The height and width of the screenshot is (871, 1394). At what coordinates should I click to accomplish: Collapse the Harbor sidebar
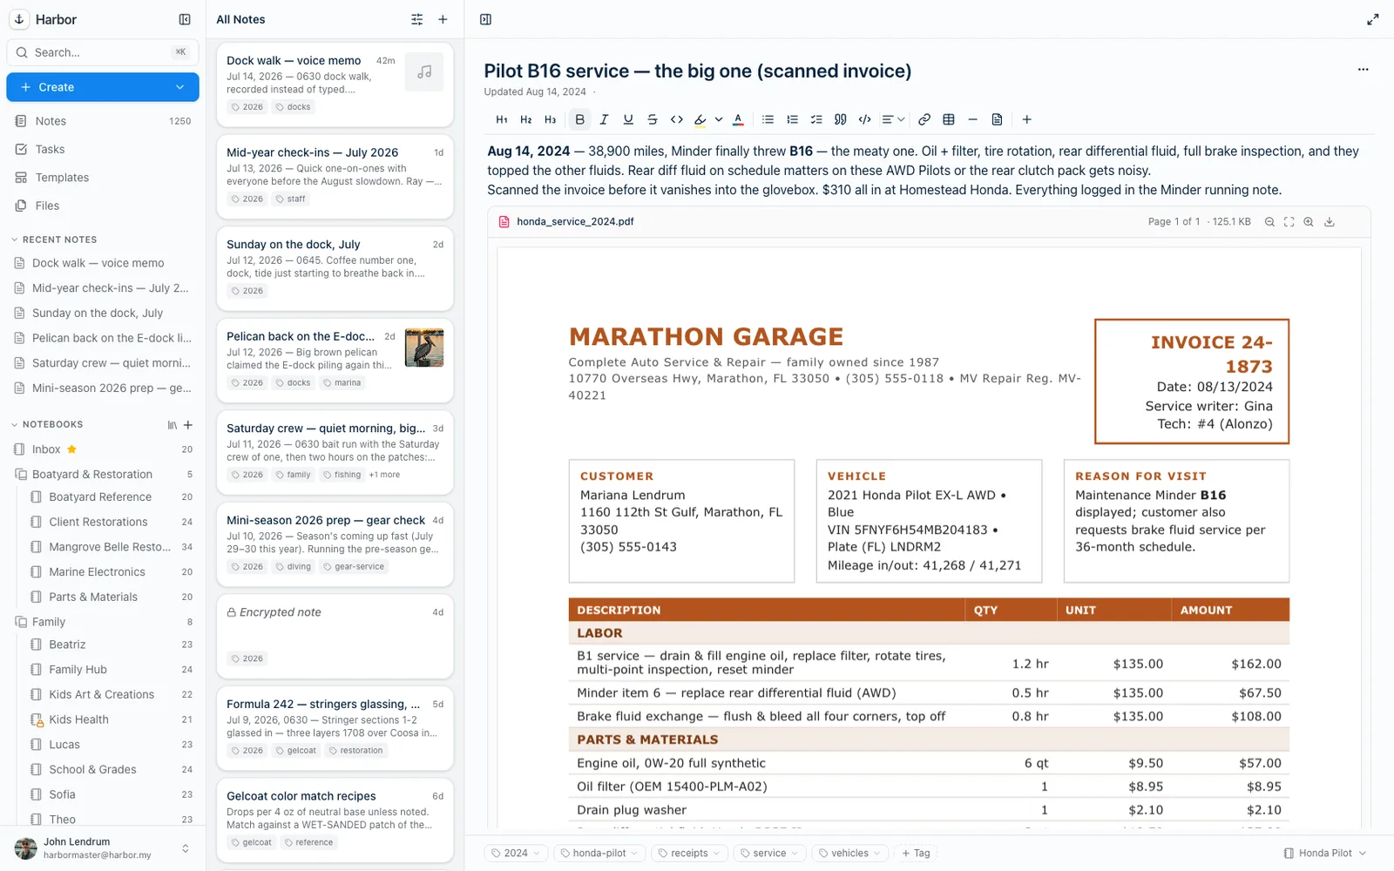pyautogui.click(x=185, y=19)
